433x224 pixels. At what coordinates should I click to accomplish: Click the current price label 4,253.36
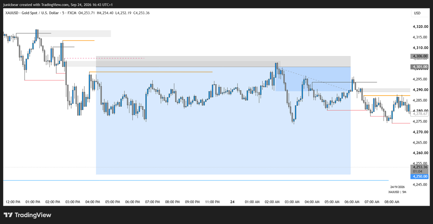pyautogui.click(x=419, y=167)
